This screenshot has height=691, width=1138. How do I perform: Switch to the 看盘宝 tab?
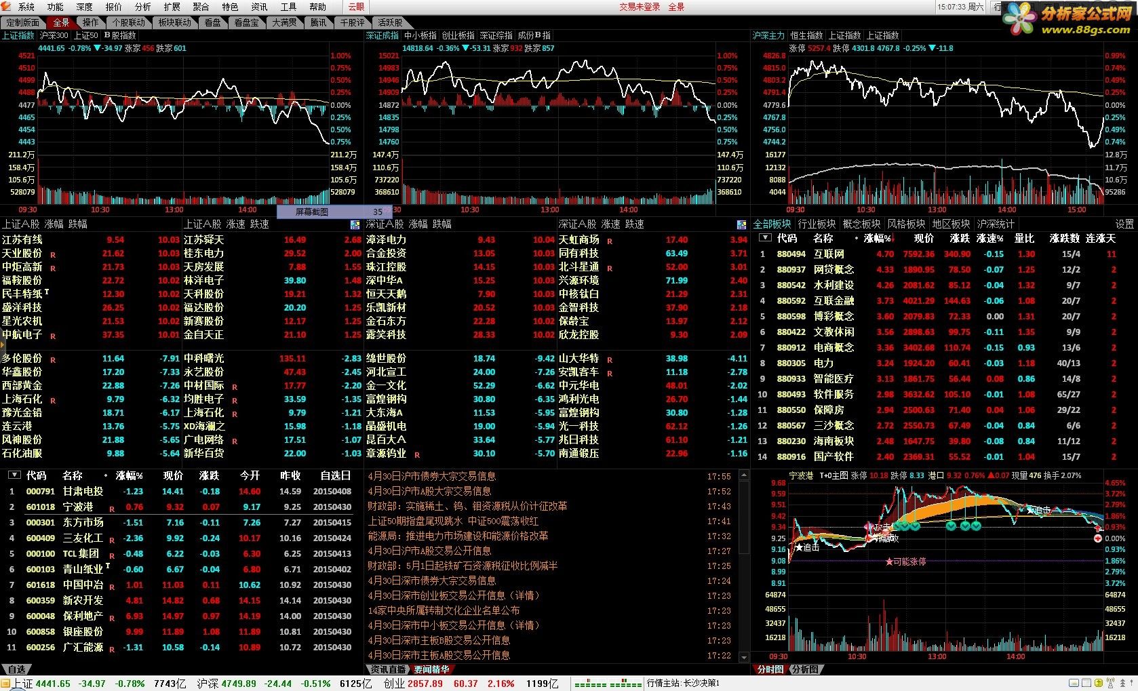pos(246,22)
